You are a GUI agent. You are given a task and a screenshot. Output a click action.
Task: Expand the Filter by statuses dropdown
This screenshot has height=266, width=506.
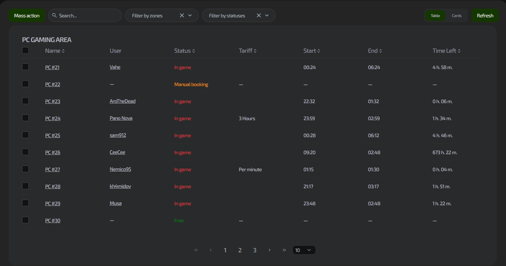[x=267, y=15]
